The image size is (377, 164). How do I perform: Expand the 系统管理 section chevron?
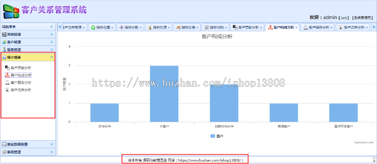(52, 152)
